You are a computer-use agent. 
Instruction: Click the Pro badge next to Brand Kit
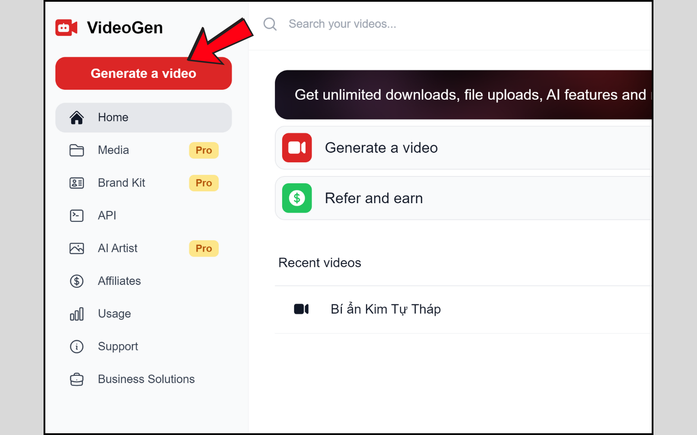(x=203, y=183)
